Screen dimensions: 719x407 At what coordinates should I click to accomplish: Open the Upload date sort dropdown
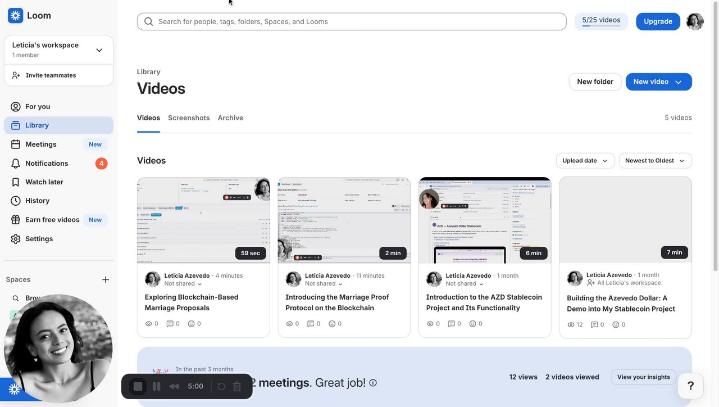(585, 161)
